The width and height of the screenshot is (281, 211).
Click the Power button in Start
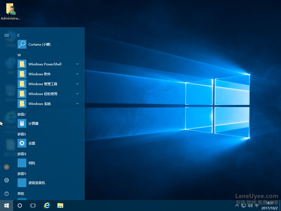click(7, 193)
